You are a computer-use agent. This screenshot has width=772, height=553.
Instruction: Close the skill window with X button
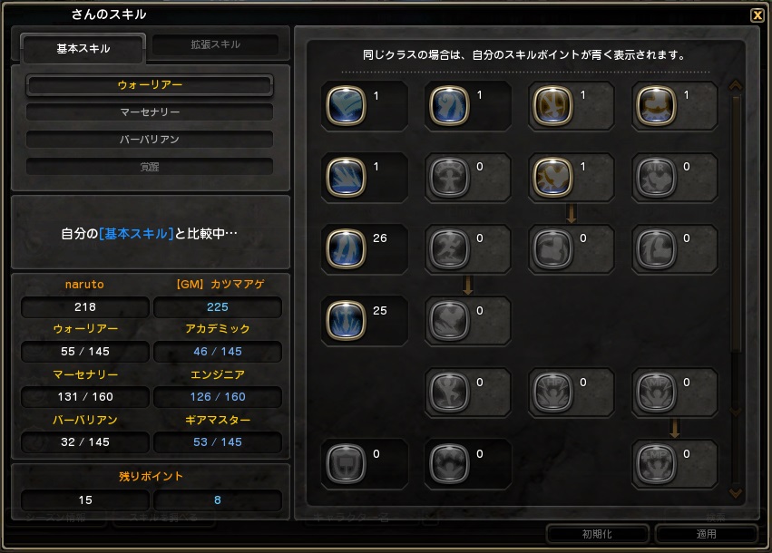[x=757, y=15]
